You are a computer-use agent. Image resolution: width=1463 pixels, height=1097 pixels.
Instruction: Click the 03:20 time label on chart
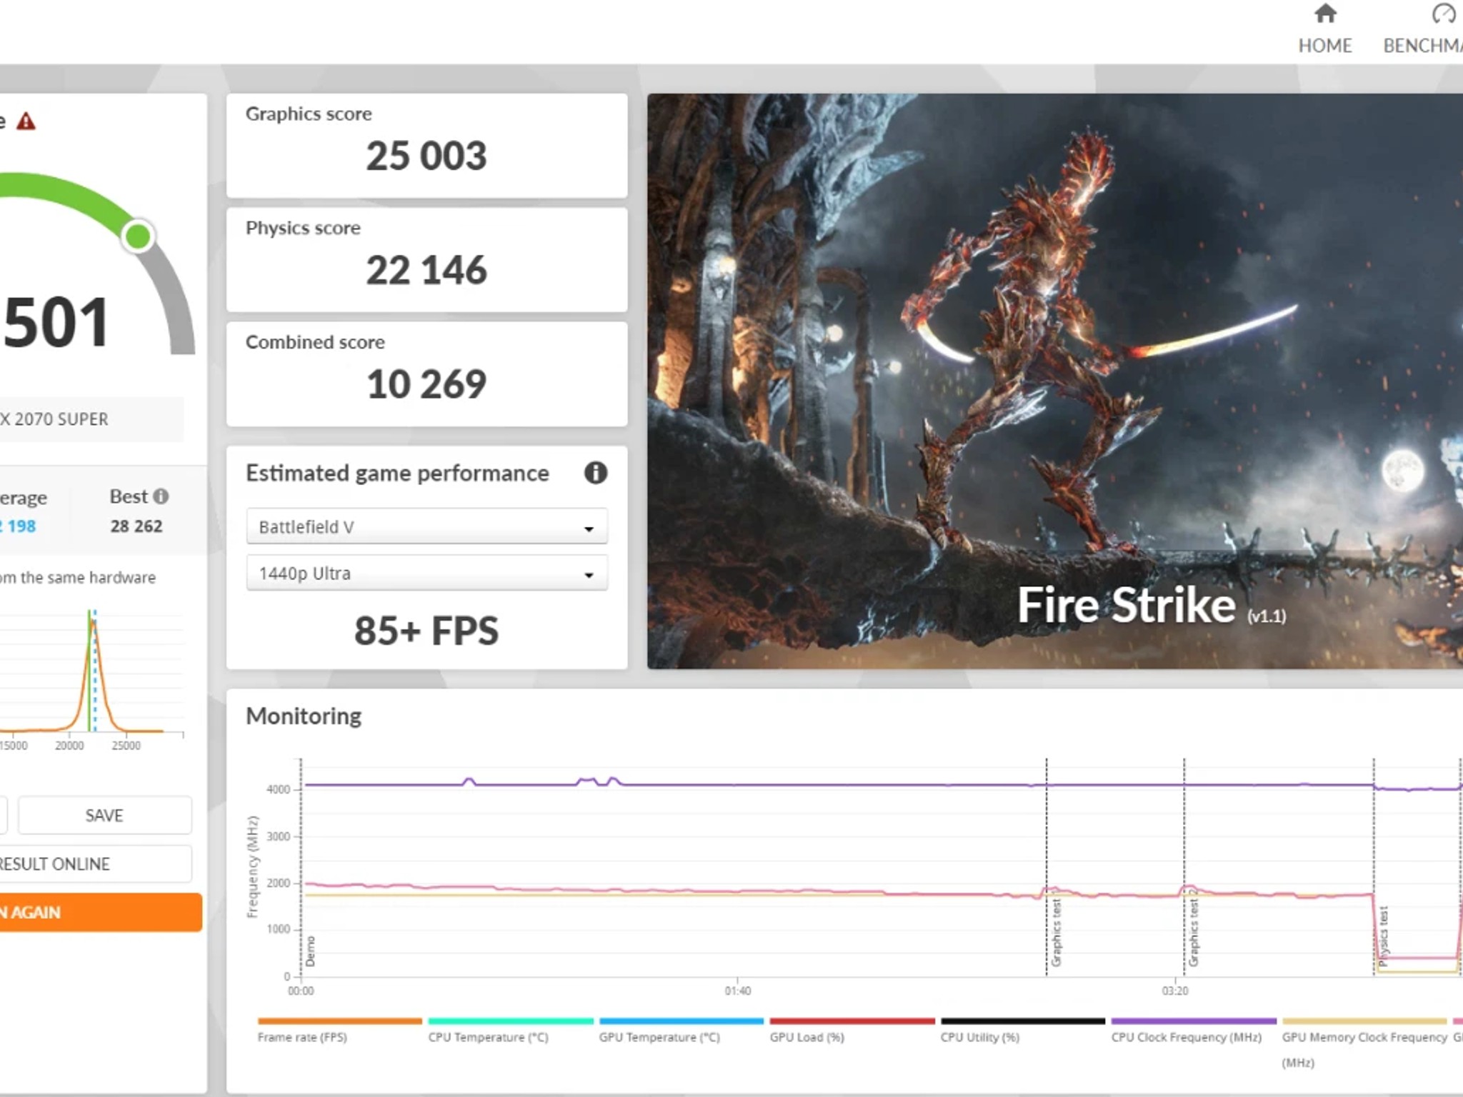(x=1175, y=991)
